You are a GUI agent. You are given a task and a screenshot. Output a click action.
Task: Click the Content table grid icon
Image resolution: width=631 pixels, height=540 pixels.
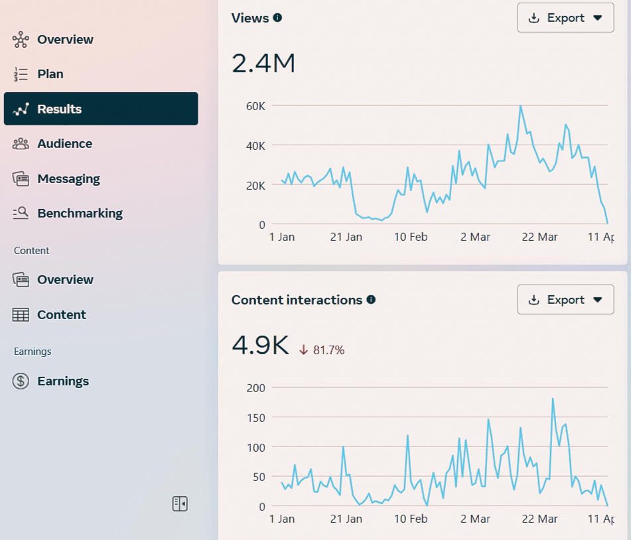(x=21, y=315)
